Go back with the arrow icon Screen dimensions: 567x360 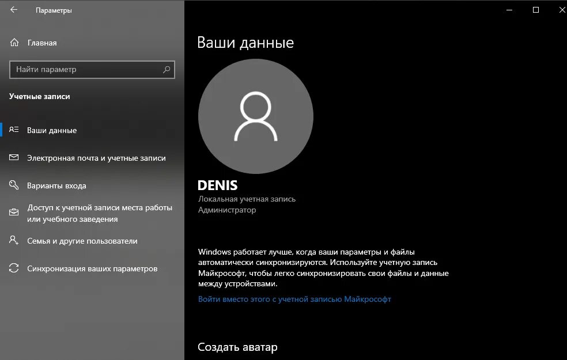point(14,10)
